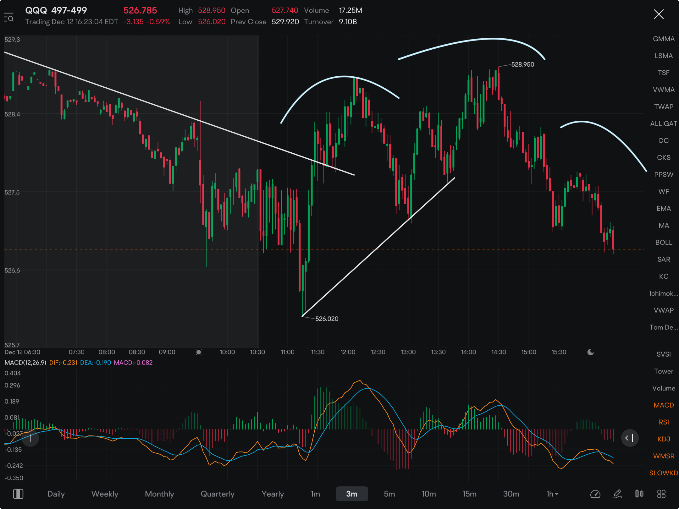This screenshot has height=509, width=679.
Task: Enable the SAR indicator
Action: coord(664,260)
